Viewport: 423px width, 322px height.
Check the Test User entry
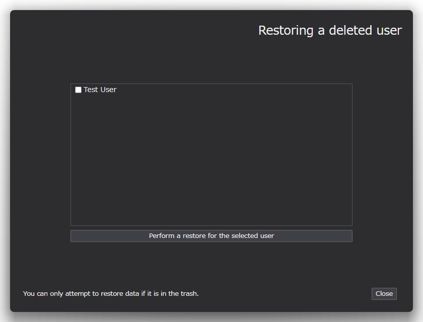pos(78,90)
